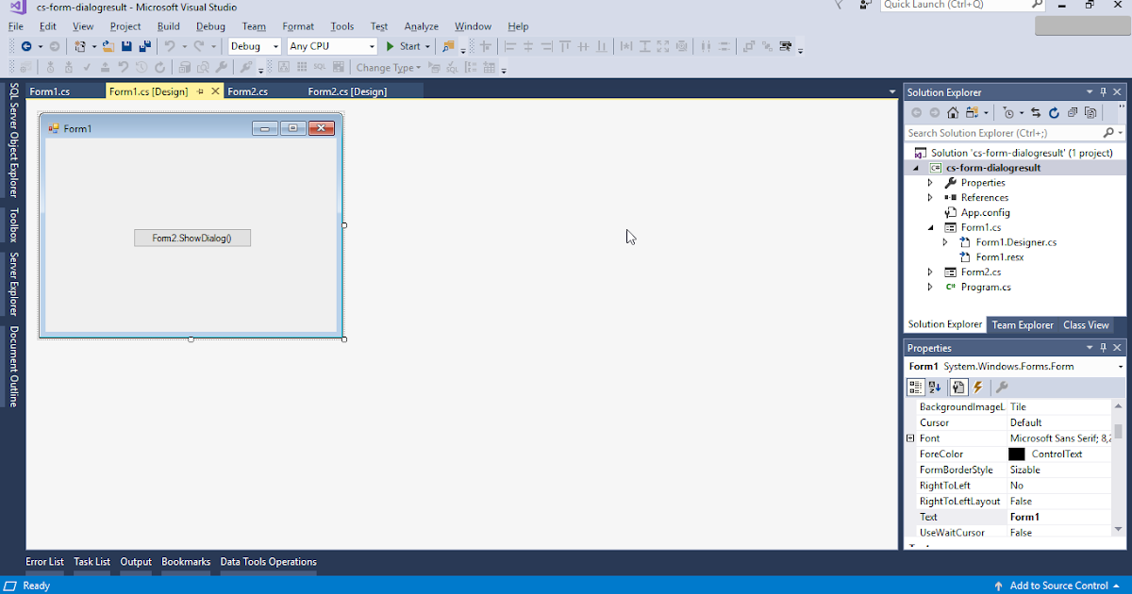This screenshot has width=1132, height=594.
Task: Toggle the Properties window pin
Action: click(x=1103, y=347)
